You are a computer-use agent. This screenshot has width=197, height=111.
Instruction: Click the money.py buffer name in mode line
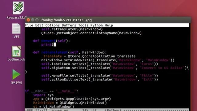pyautogui.click(x=59, y=110)
